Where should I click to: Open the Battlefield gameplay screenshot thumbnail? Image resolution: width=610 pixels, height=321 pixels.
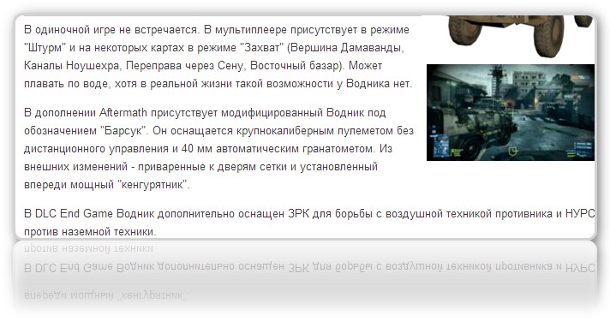coord(511,112)
